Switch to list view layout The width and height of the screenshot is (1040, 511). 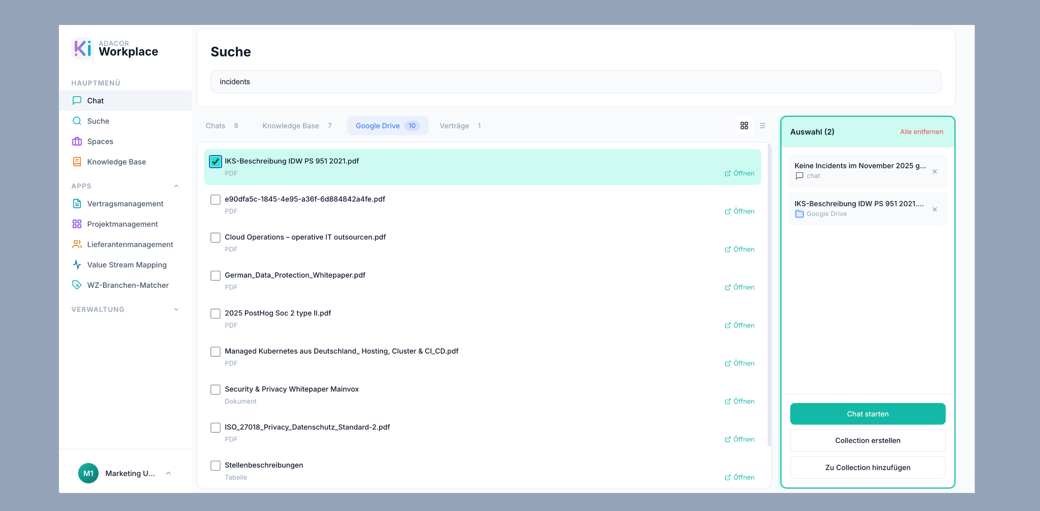point(763,126)
